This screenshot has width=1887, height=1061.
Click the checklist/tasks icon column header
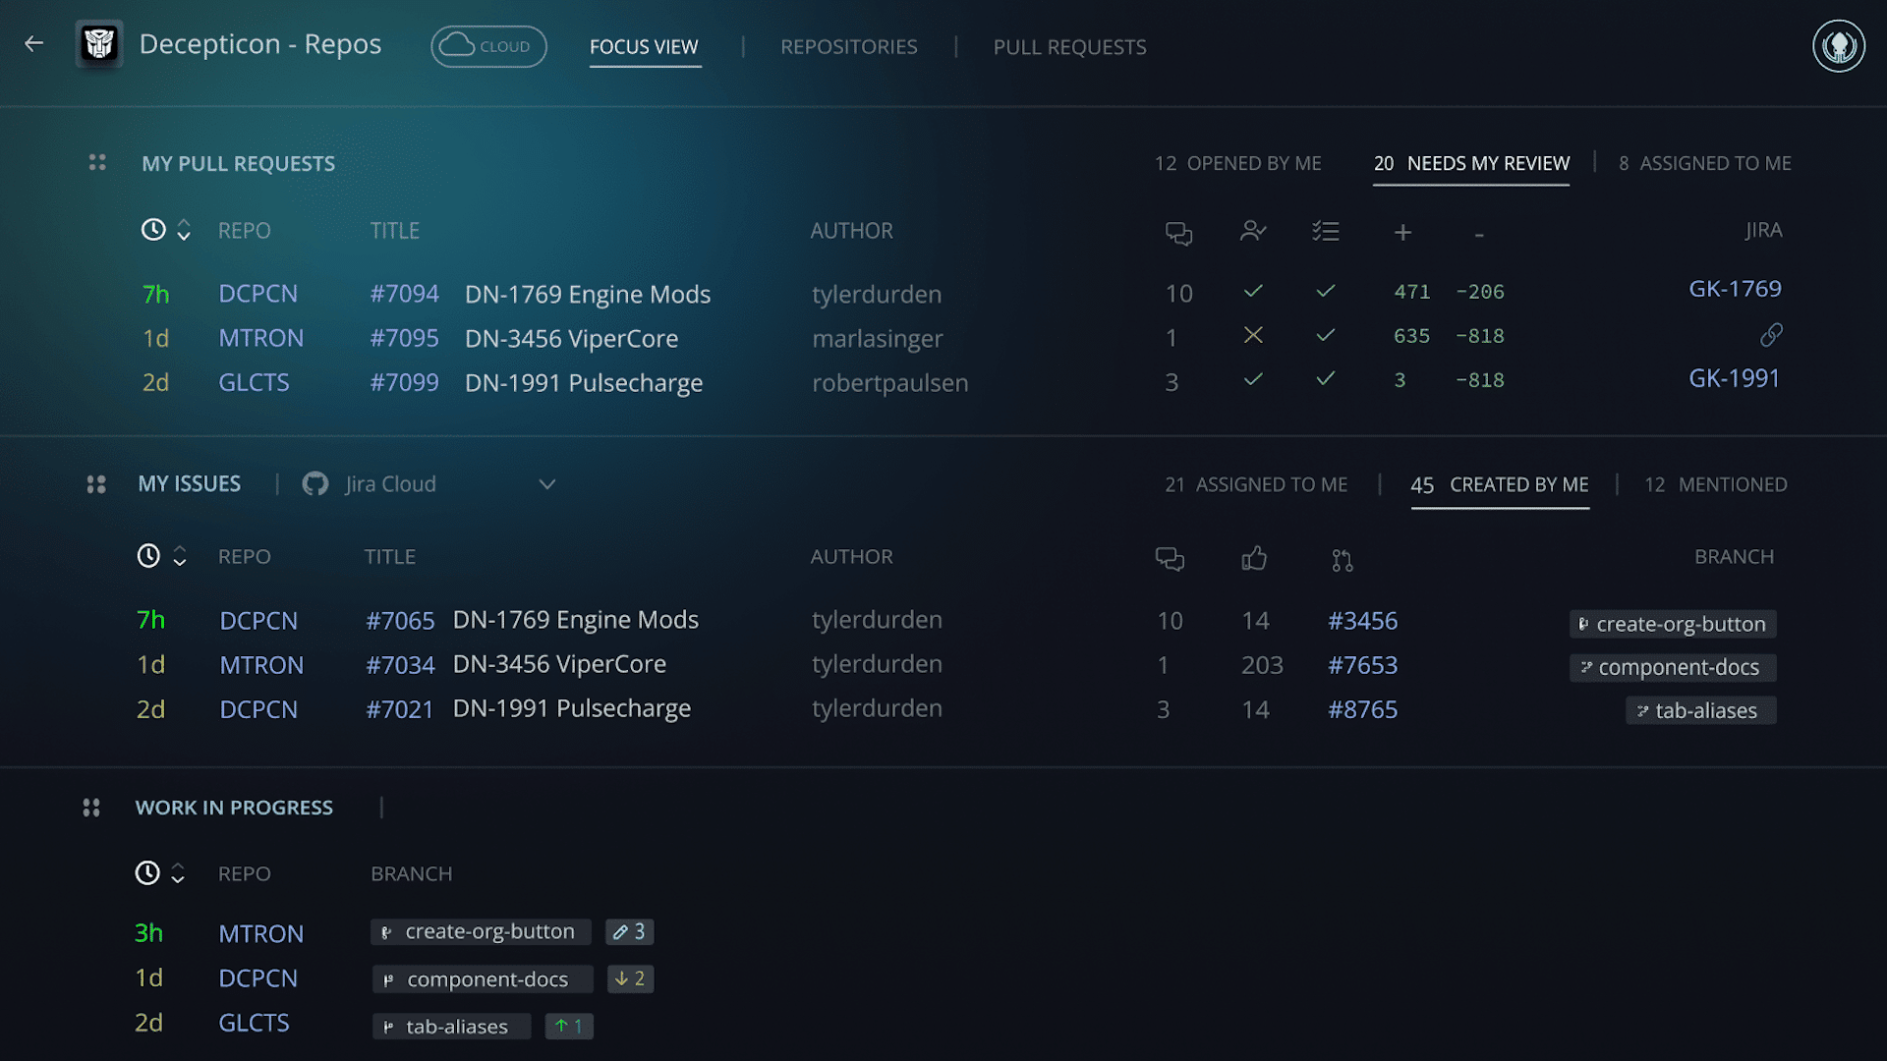[x=1325, y=232]
